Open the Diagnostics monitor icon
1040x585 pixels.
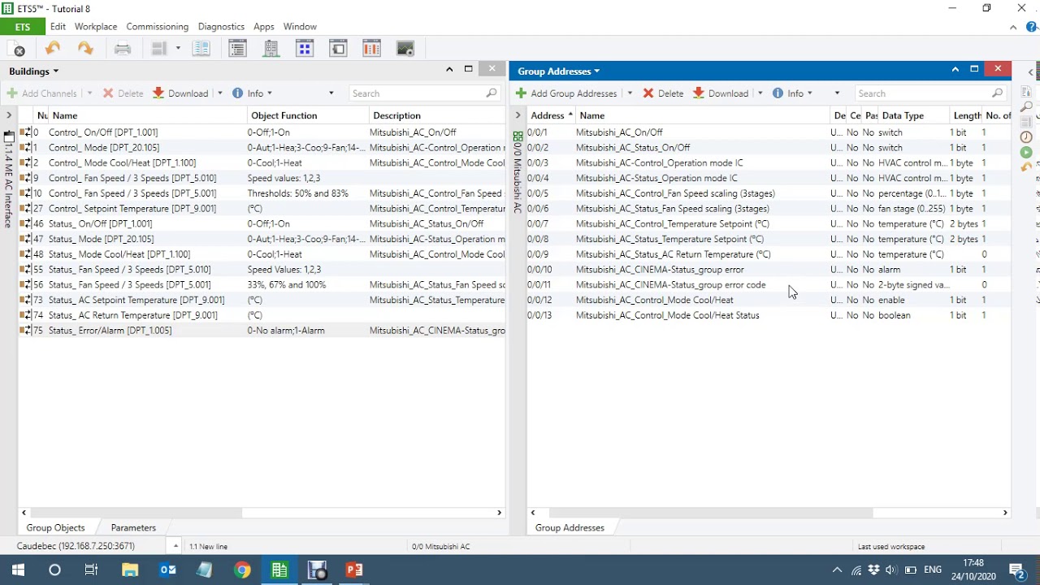point(405,49)
